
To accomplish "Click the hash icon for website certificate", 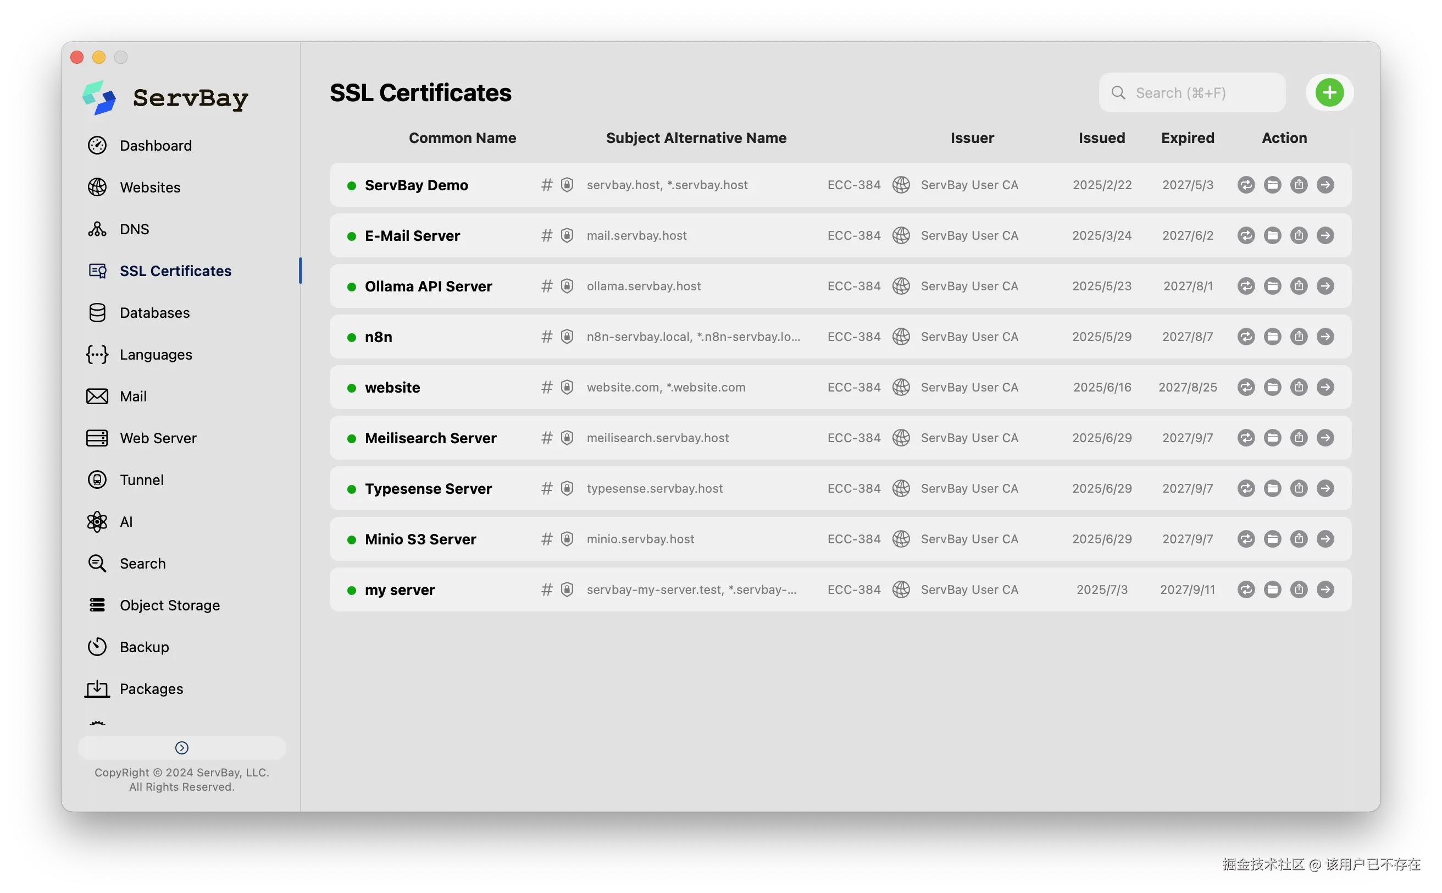I will pos(547,388).
